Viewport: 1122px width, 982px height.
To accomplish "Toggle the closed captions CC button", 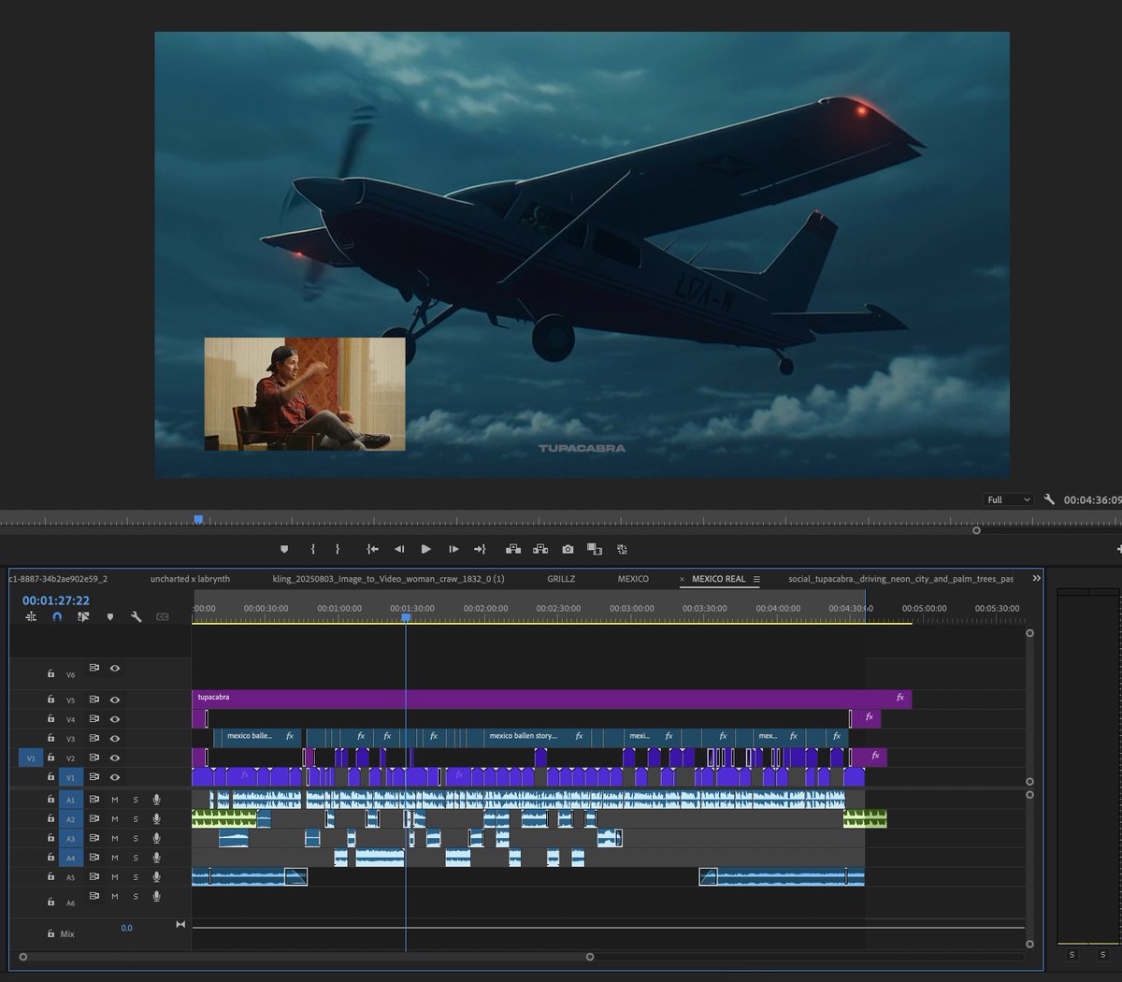I will coord(163,617).
